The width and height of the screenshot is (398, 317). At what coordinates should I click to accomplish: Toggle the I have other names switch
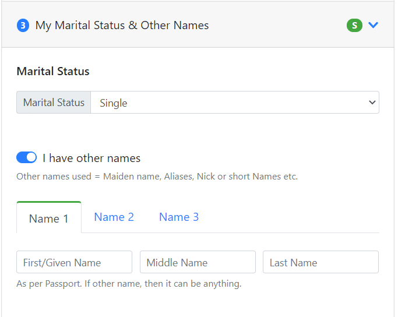(27, 157)
